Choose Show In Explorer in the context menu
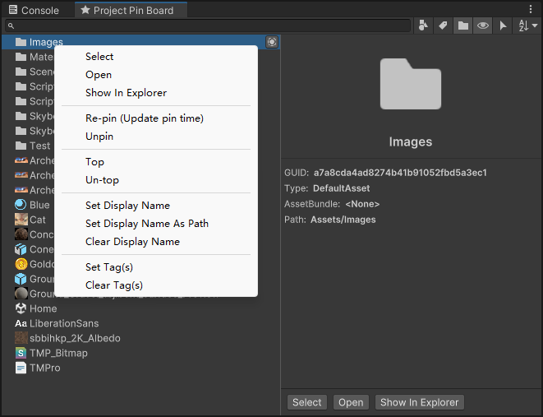543x417 pixels. point(156,93)
